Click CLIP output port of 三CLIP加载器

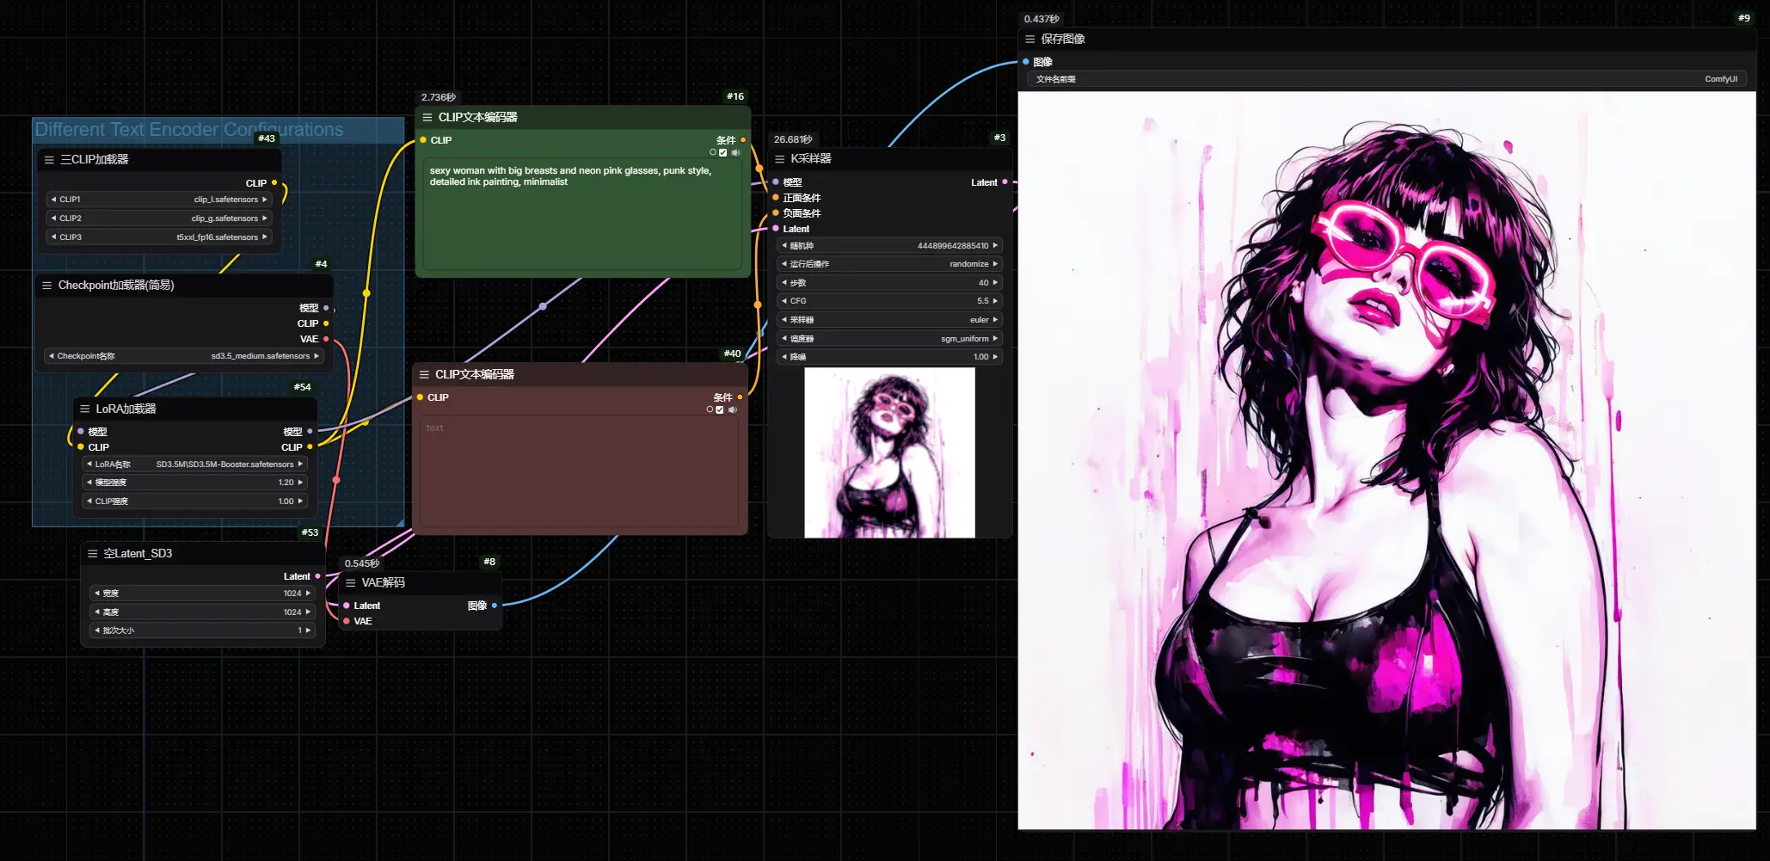click(x=274, y=182)
